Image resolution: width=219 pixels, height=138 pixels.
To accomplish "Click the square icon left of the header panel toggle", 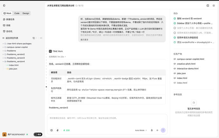I will [208, 6].
